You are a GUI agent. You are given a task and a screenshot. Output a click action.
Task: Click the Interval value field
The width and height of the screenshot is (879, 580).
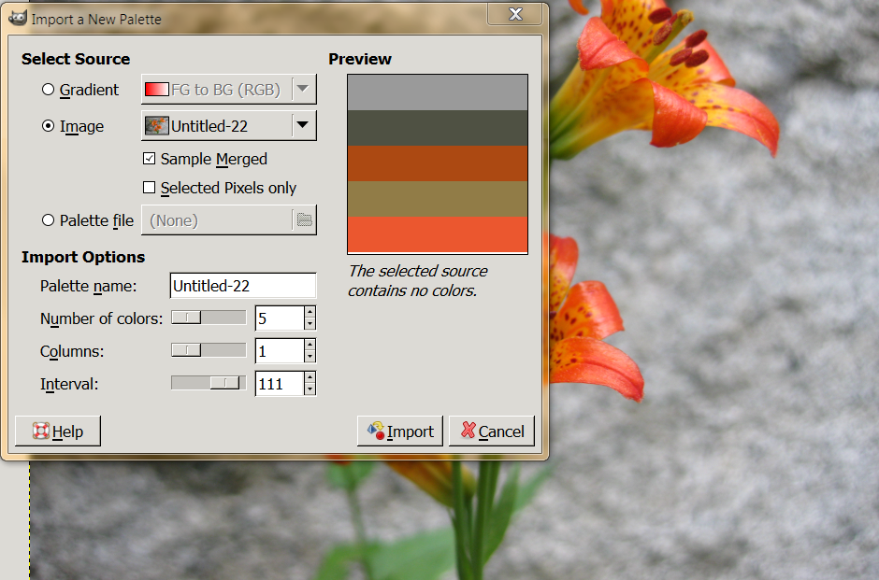(280, 384)
